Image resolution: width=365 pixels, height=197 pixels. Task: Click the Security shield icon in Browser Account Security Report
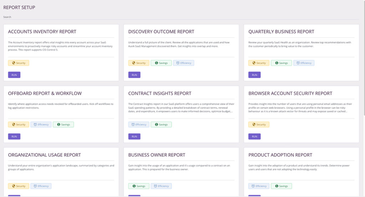pos(253,124)
